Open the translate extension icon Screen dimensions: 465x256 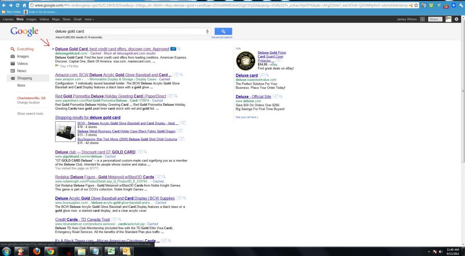click(x=424, y=5)
